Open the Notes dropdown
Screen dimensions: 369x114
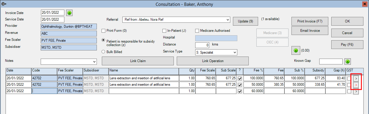click(x=94, y=62)
